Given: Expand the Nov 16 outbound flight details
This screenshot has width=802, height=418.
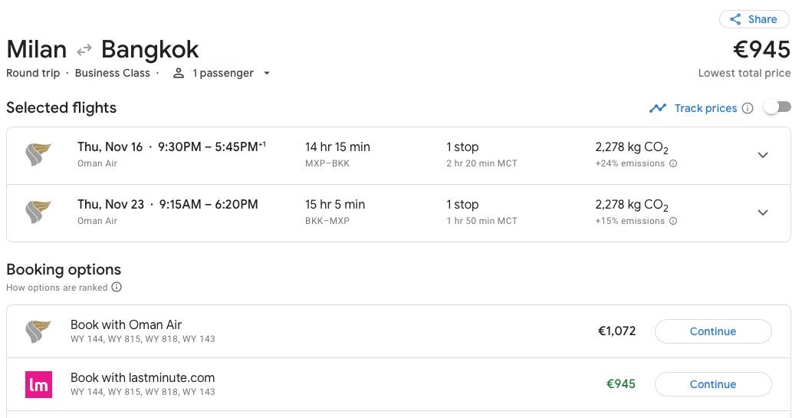Looking at the screenshot, I should coord(763,155).
